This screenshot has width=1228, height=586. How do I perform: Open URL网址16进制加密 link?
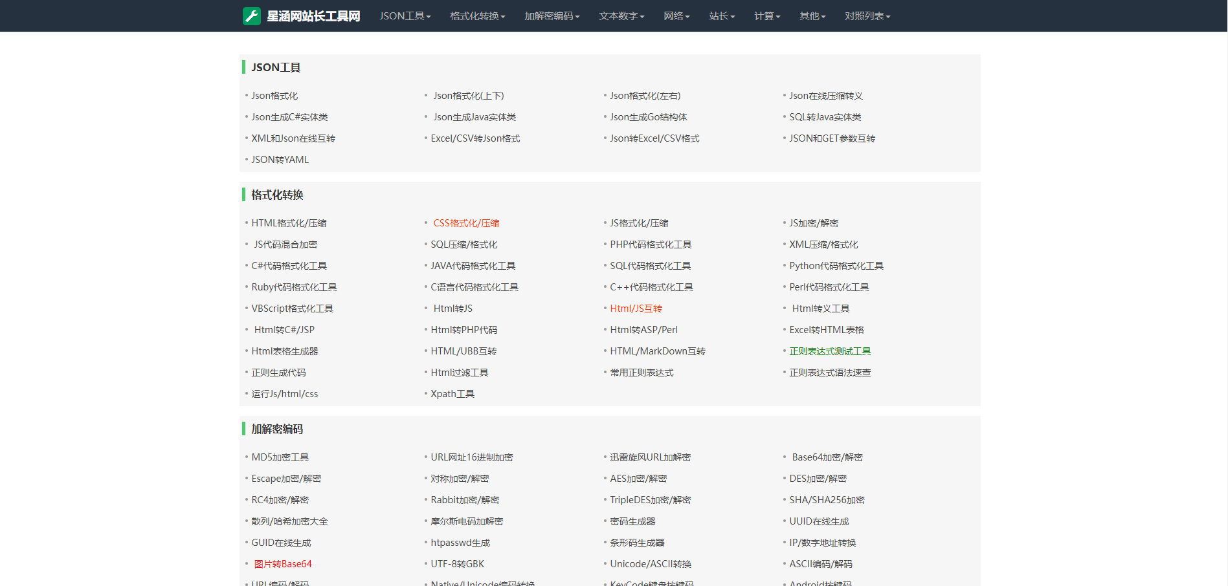(472, 457)
